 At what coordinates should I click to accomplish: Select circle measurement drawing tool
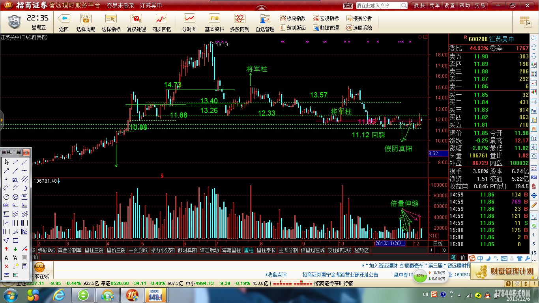click(6, 196)
